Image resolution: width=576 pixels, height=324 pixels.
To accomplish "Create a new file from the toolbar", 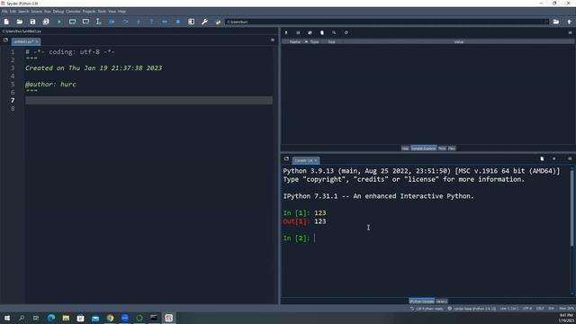I will pyautogui.click(x=6, y=22).
